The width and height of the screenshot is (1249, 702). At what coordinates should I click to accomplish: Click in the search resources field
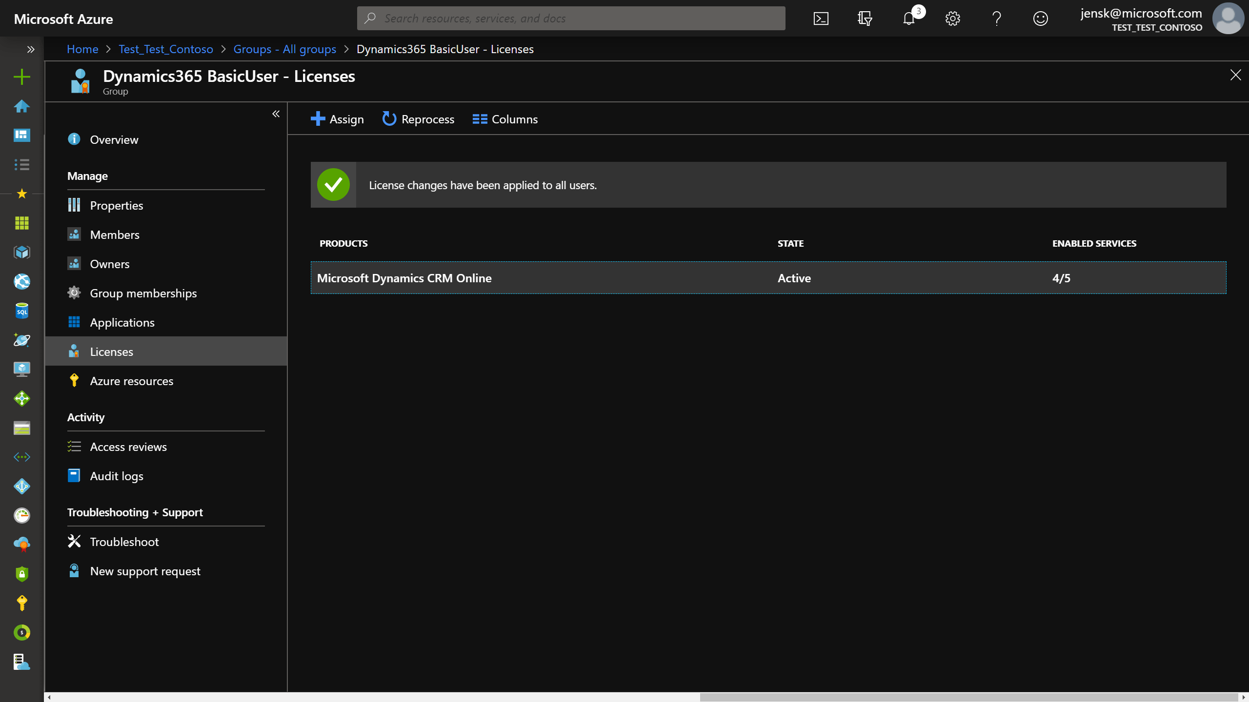[x=571, y=19]
